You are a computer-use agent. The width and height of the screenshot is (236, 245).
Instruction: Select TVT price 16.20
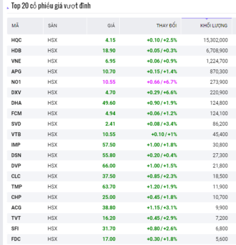click(109, 218)
